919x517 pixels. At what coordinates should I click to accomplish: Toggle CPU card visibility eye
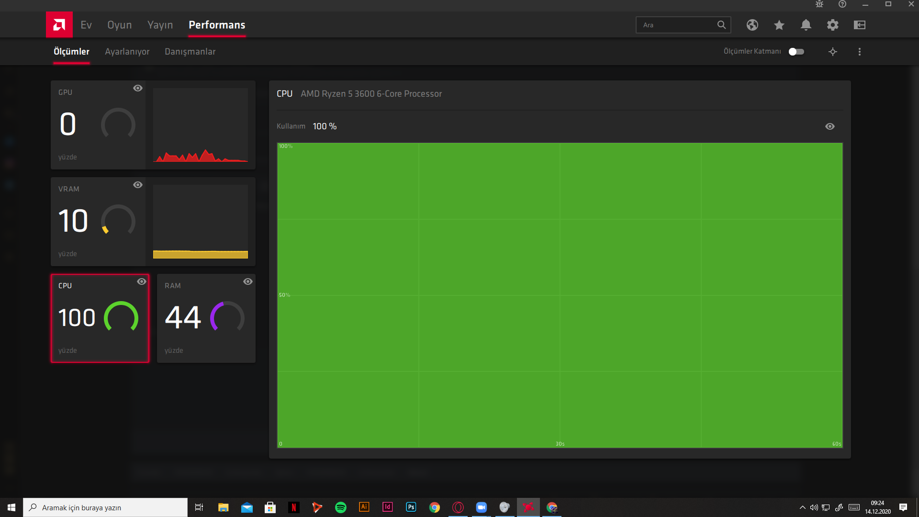(x=142, y=281)
